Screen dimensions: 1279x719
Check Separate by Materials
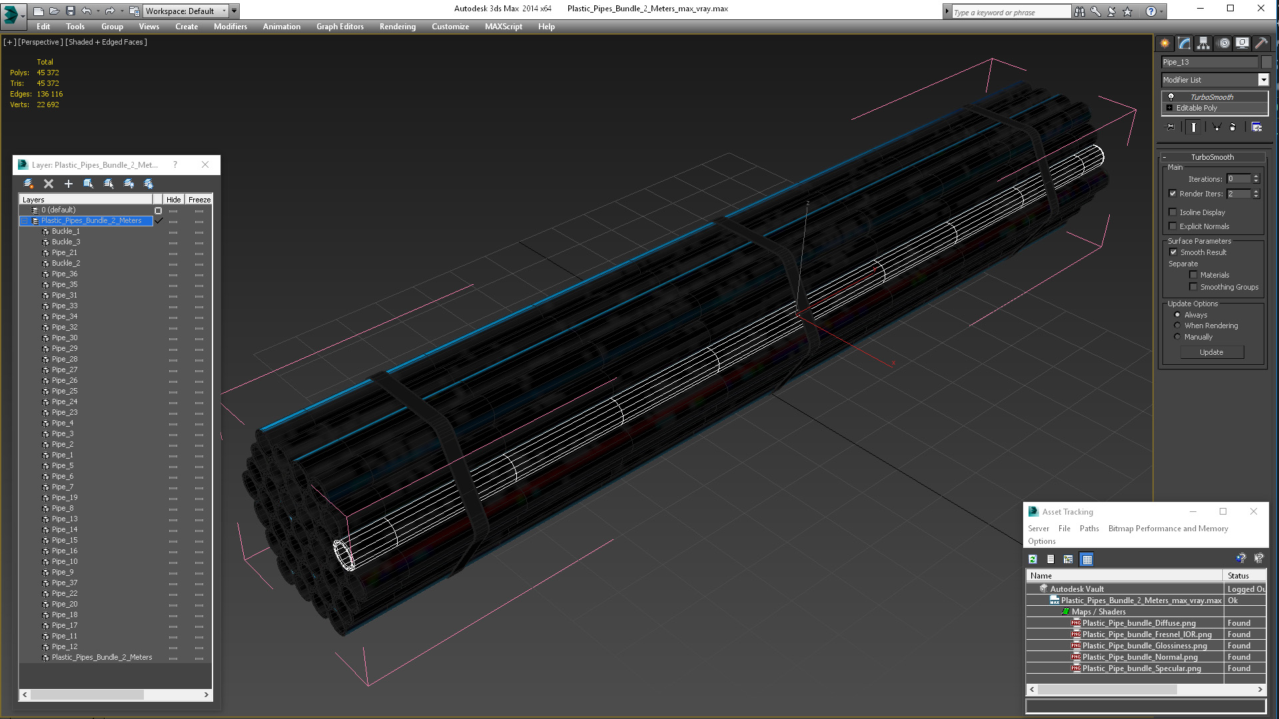click(x=1193, y=275)
